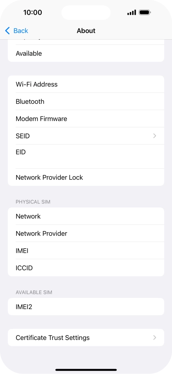Tap the Wi-Fi Address row
The image size is (172, 374).
(x=86, y=84)
